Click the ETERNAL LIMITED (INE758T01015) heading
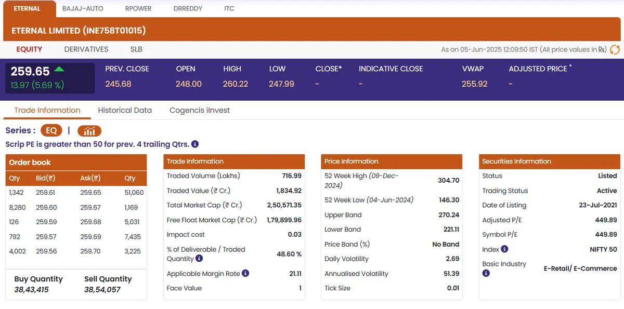The image size is (624, 309). point(79,31)
